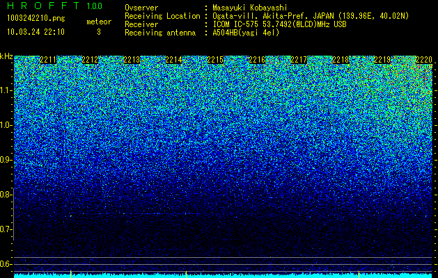
Task: Click the 'Receiving antenna' label
Action: click(x=160, y=33)
